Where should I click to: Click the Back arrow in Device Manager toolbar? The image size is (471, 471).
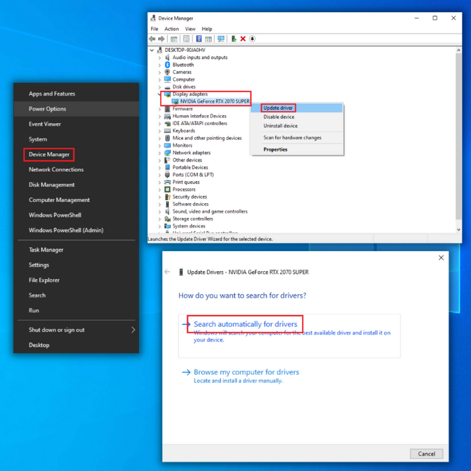click(152, 39)
